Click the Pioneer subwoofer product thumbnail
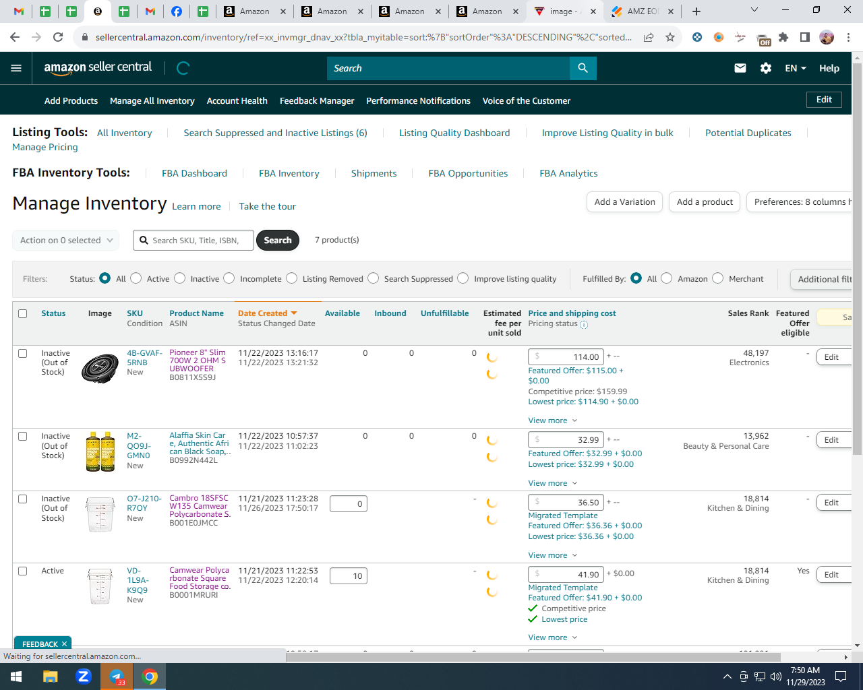 pyautogui.click(x=100, y=369)
